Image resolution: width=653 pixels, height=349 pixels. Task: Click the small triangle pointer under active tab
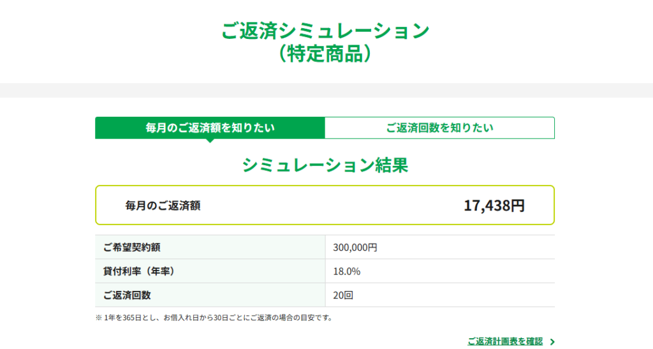coord(210,140)
